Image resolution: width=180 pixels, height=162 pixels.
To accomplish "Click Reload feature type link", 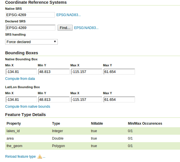I will pos(20,157).
